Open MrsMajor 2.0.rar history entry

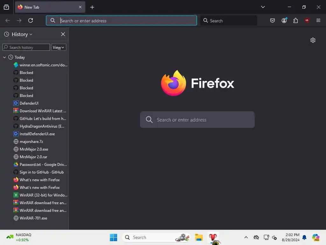coord(30,157)
